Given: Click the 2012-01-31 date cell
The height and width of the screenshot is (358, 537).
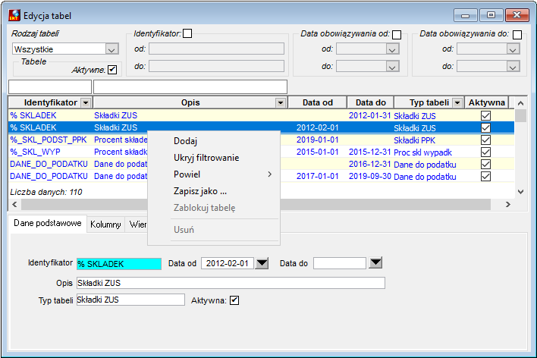Looking at the screenshot, I should (x=370, y=115).
